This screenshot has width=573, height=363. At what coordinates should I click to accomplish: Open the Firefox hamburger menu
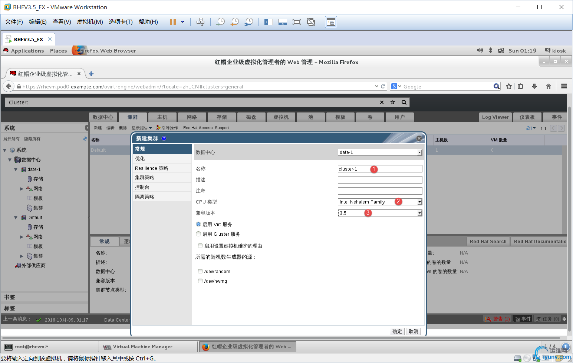tap(564, 86)
